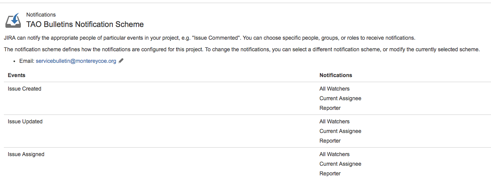Click Reporter in the Issue Assigned row
The width and height of the screenshot is (491, 180).
pyautogui.click(x=330, y=173)
